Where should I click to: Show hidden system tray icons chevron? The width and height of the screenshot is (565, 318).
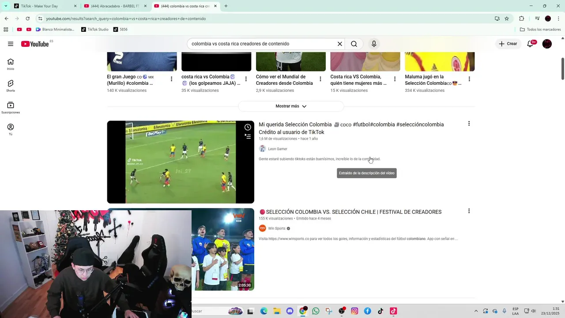(476, 311)
